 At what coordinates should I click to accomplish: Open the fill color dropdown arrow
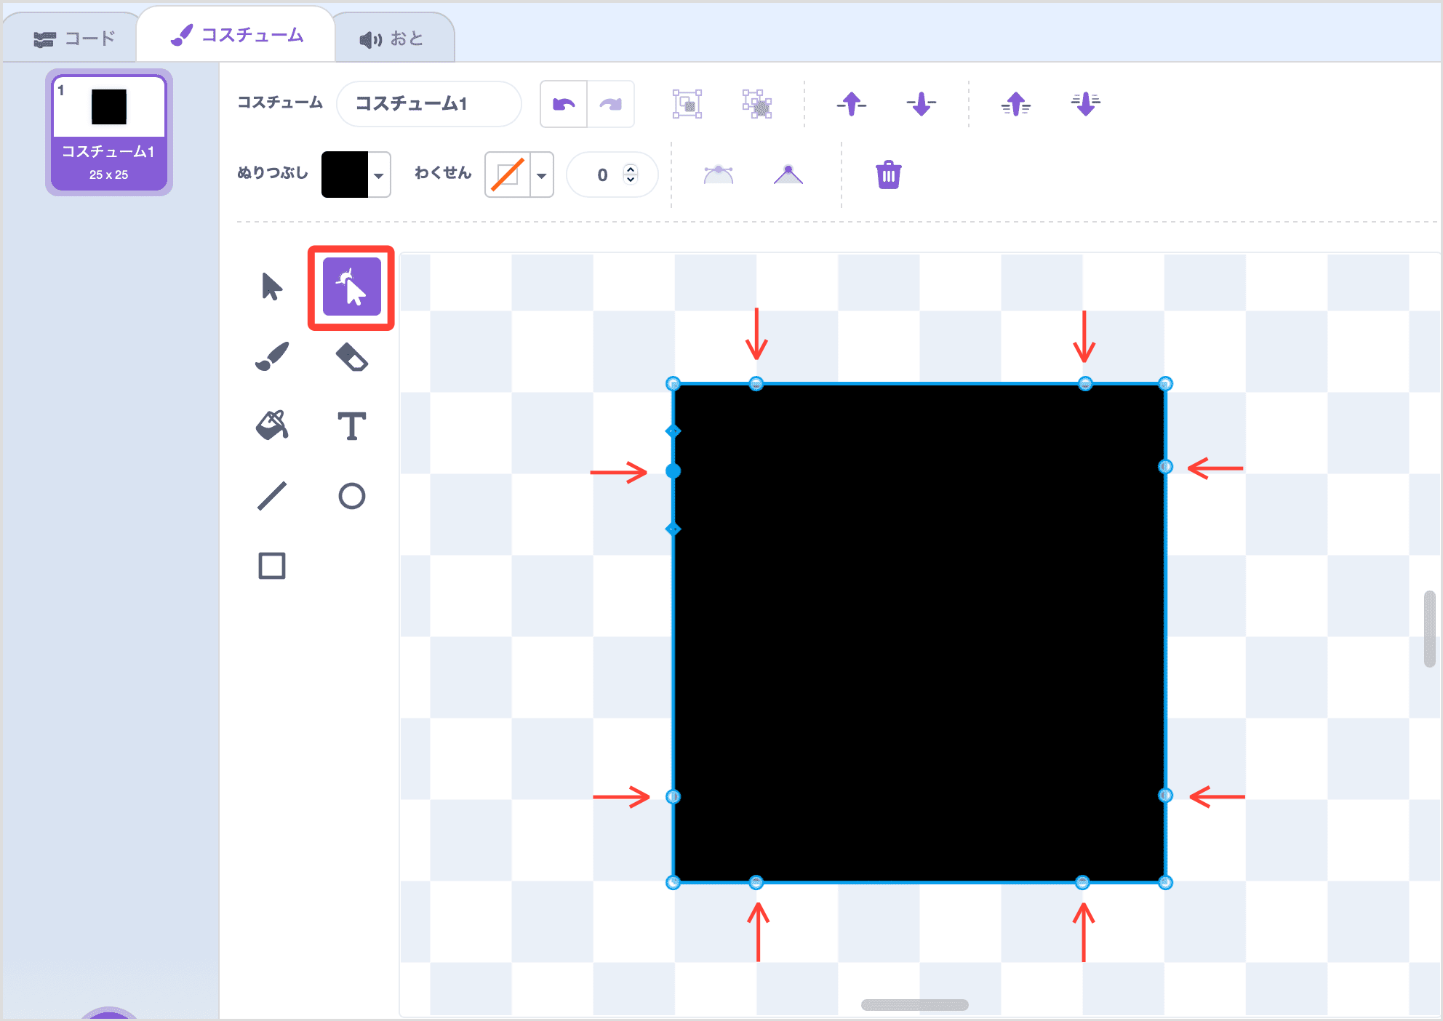pyautogui.click(x=379, y=175)
